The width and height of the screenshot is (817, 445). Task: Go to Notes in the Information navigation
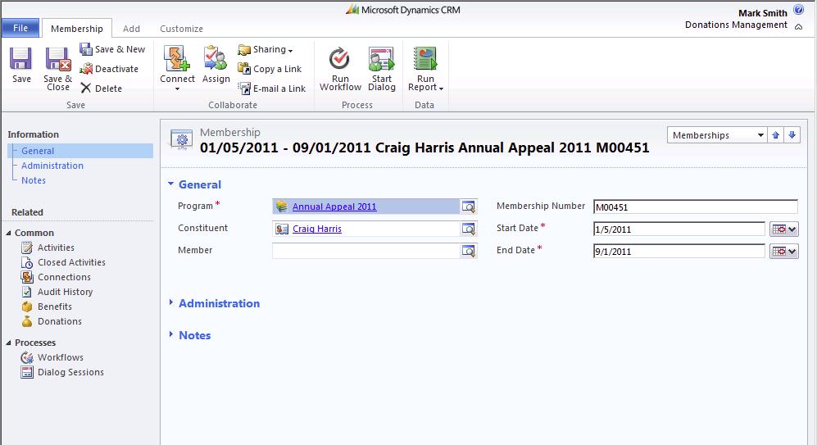tap(34, 179)
